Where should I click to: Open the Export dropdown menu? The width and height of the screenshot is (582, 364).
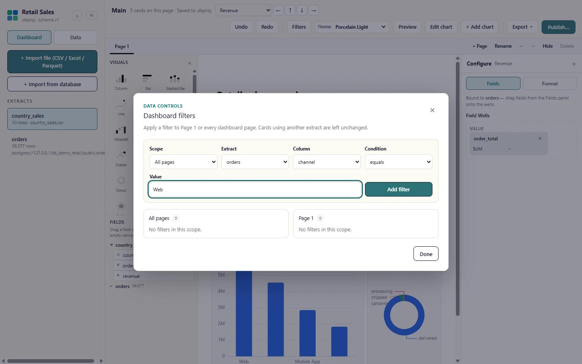pyautogui.click(x=522, y=27)
